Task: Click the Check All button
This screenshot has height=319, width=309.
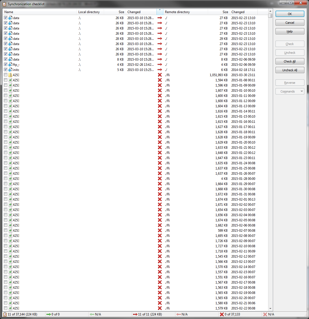Action: pos(290,61)
